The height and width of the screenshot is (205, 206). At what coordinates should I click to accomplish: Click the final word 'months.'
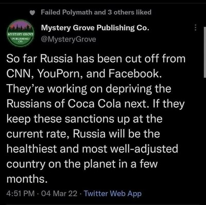(27, 179)
